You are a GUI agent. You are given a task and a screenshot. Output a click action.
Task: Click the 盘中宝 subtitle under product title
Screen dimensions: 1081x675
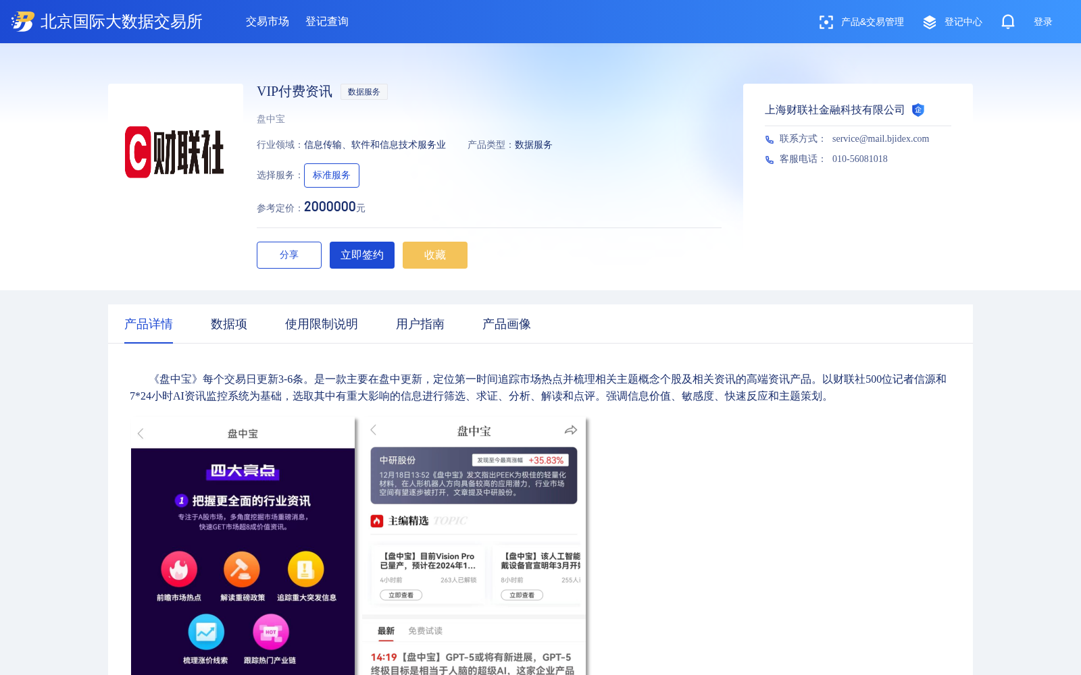[x=271, y=119]
